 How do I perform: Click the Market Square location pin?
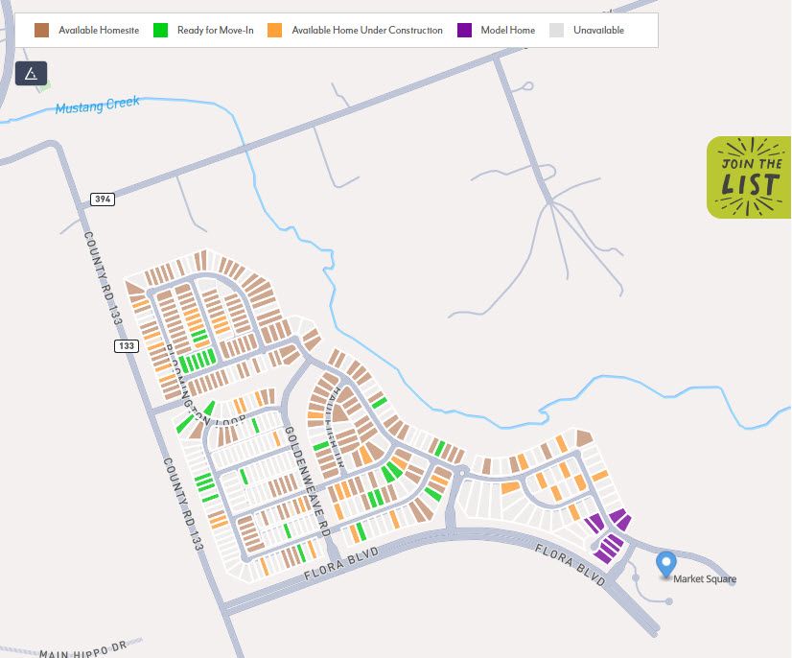[665, 565]
